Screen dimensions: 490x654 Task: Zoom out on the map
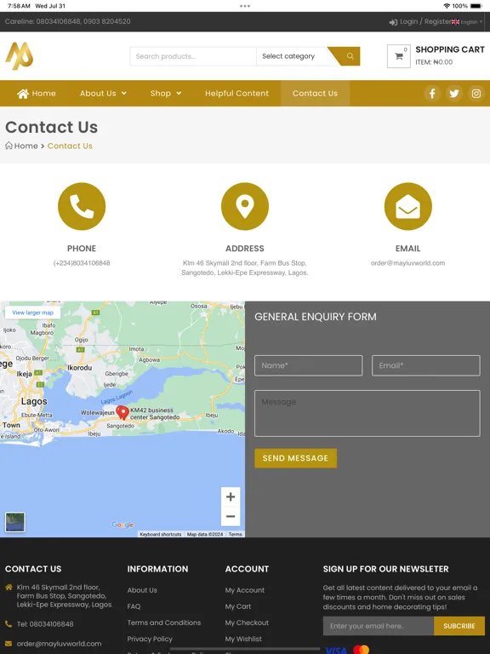point(231,516)
